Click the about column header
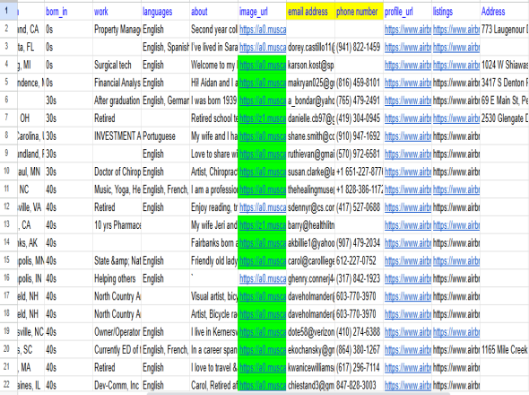This screenshot has height=395, width=529. tap(213, 12)
